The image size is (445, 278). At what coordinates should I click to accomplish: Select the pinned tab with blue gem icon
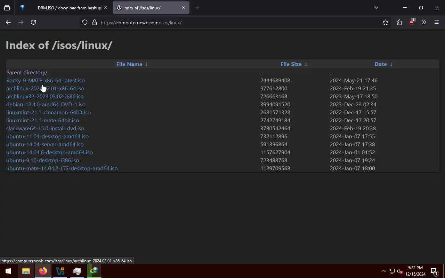pyautogui.click(x=23, y=8)
